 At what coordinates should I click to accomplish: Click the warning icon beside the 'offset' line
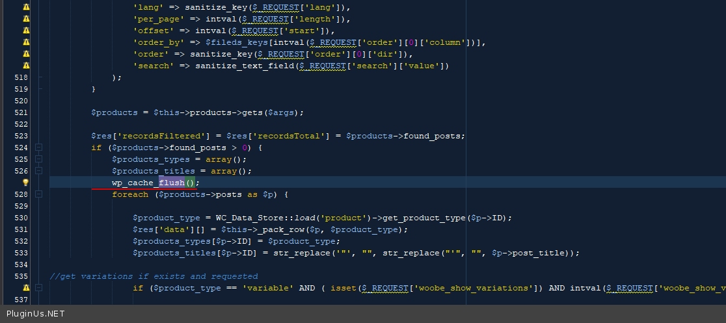point(26,31)
